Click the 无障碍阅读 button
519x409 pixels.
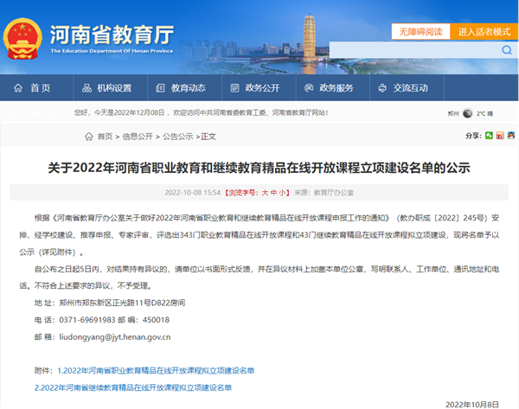click(x=420, y=32)
